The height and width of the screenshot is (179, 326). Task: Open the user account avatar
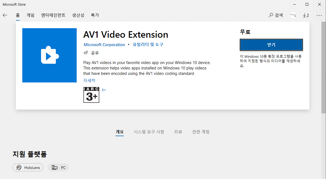tap(293, 15)
